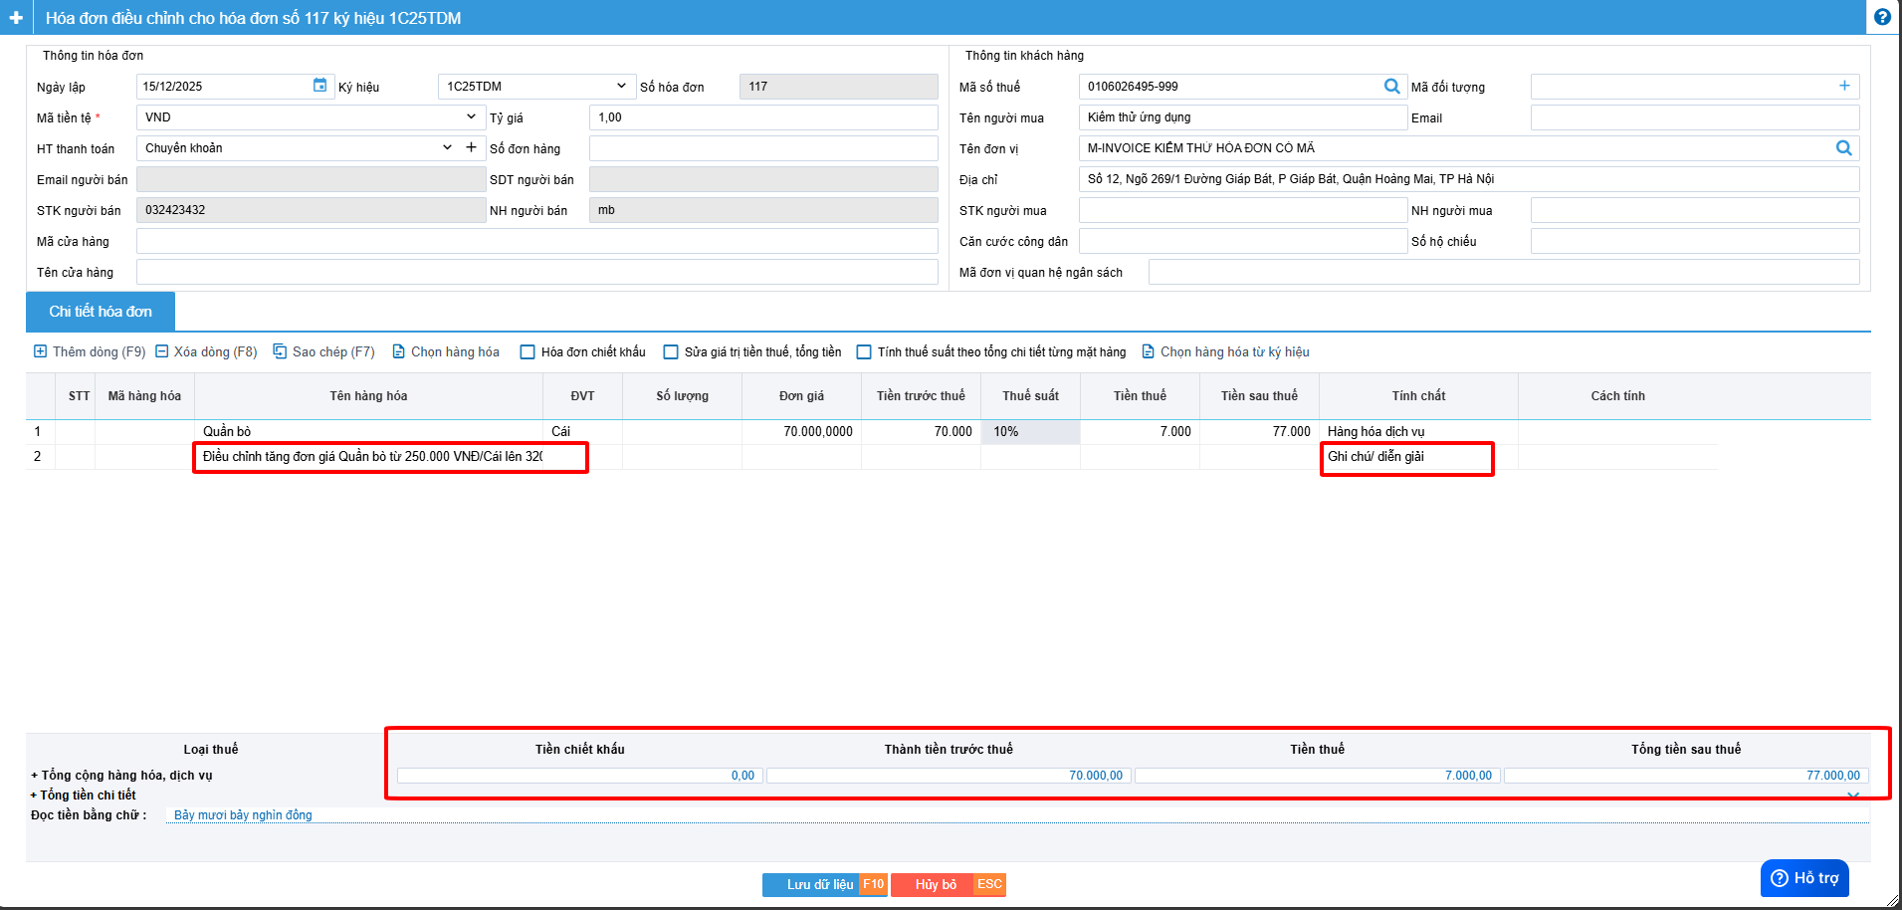1902x910 pixels.
Task: Open the Mã tiền tệ VND dropdown
Action: [471, 117]
